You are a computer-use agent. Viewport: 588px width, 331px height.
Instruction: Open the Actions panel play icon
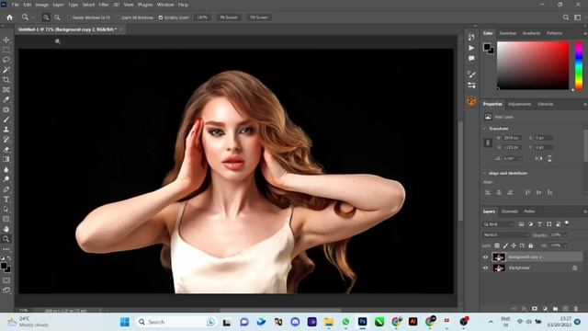pos(471,48)
